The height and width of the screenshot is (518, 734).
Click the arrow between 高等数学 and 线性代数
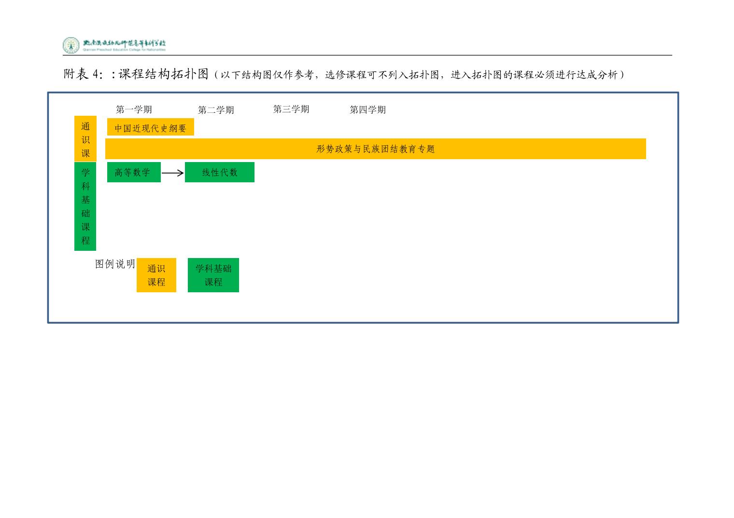(172, 173)
